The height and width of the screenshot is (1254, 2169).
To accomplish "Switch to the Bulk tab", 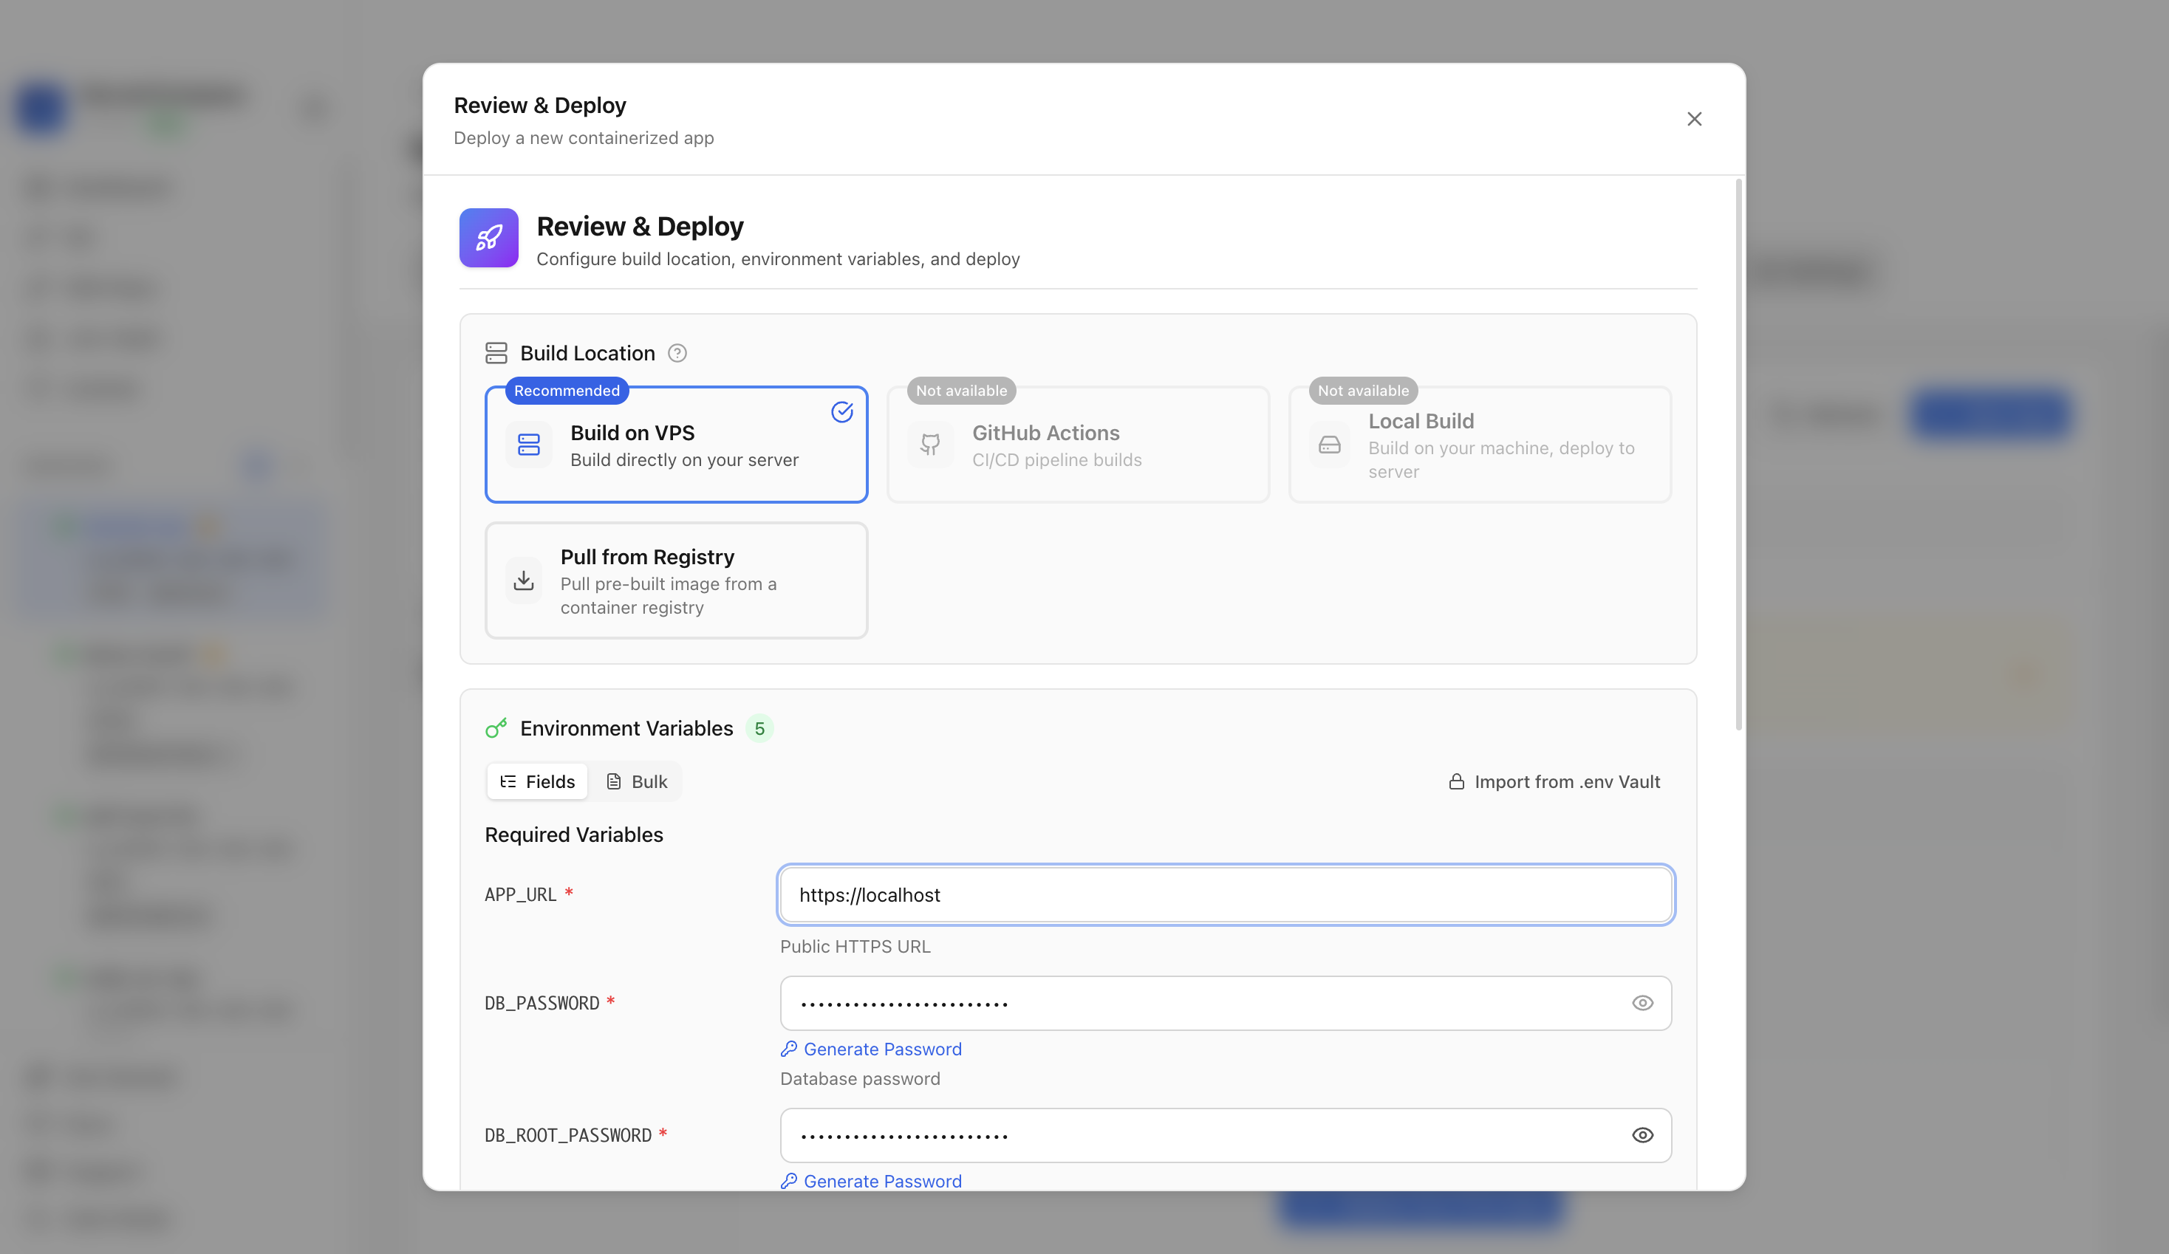I will (x=637, y=781).
